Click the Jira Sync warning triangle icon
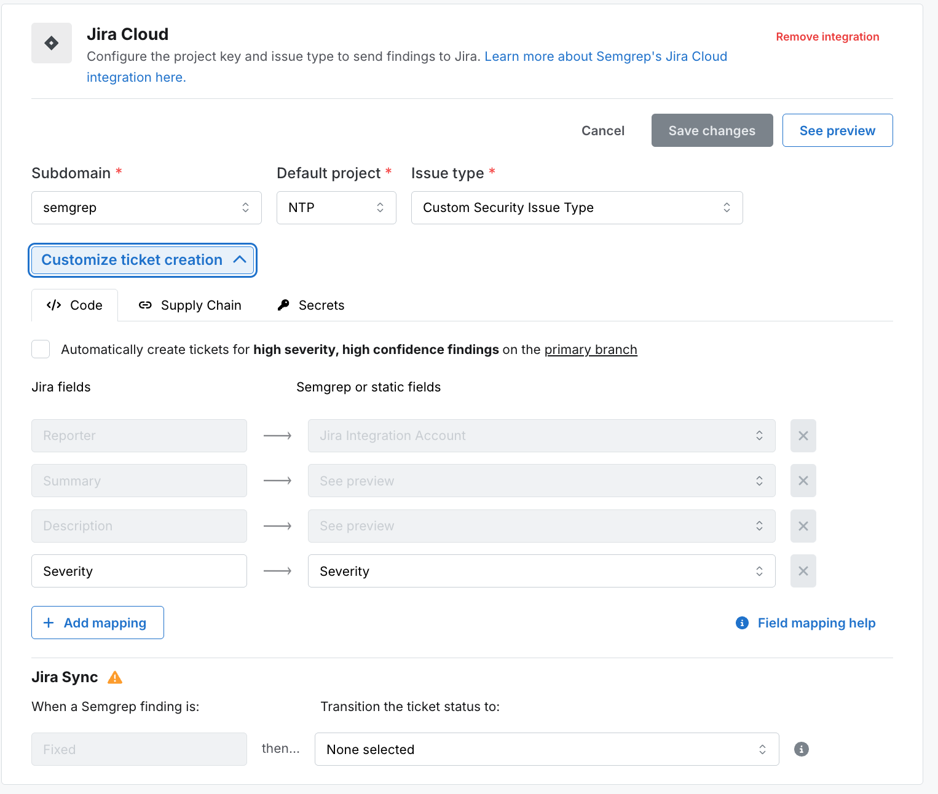938x794 pixels. (x=115, y=677)
